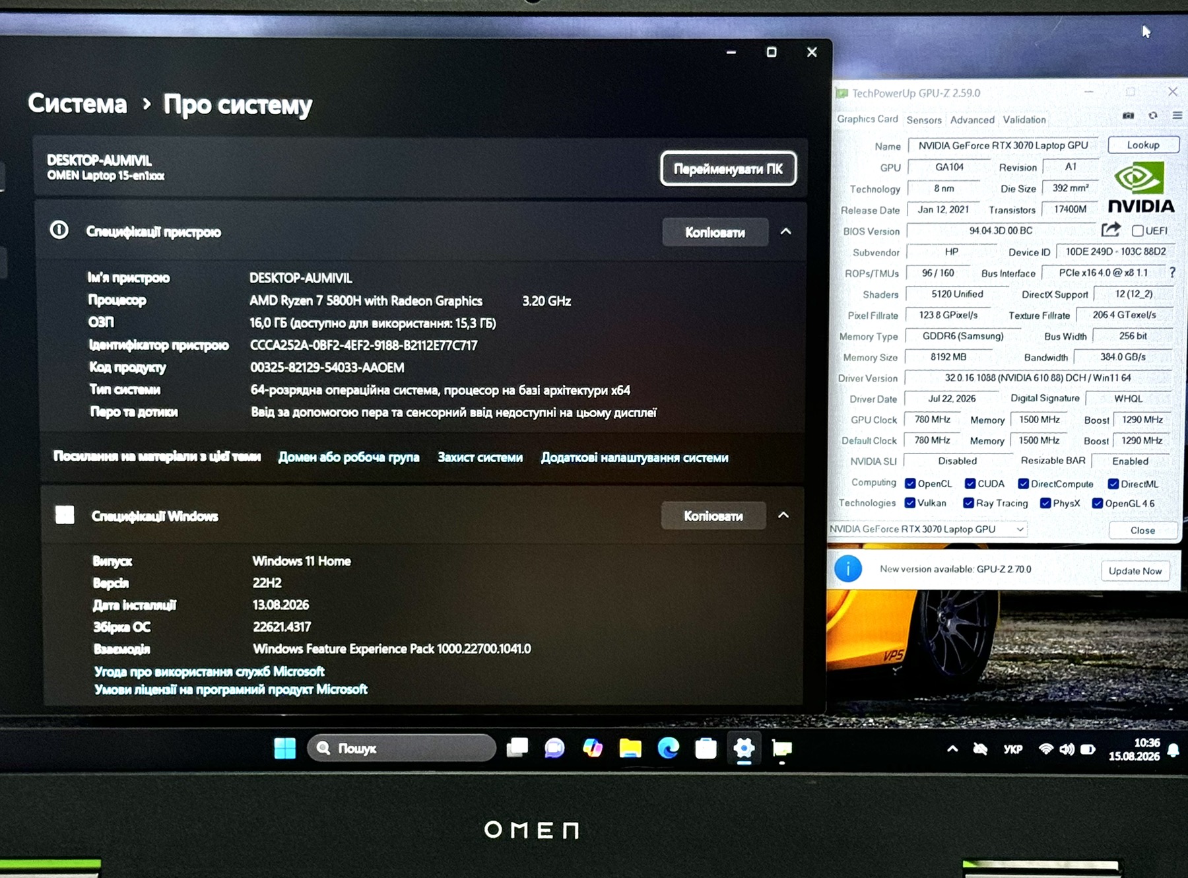Open File Explorer from the taskbar
Viewport: 1188px width, 878px height.
(x=630, y=748)
